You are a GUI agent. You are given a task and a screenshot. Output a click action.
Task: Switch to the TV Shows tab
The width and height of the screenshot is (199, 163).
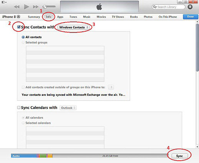pos(118,17)
